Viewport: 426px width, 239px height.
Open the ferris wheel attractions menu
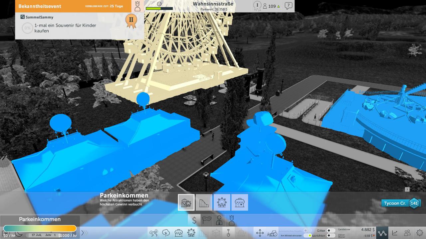(191, 233)
